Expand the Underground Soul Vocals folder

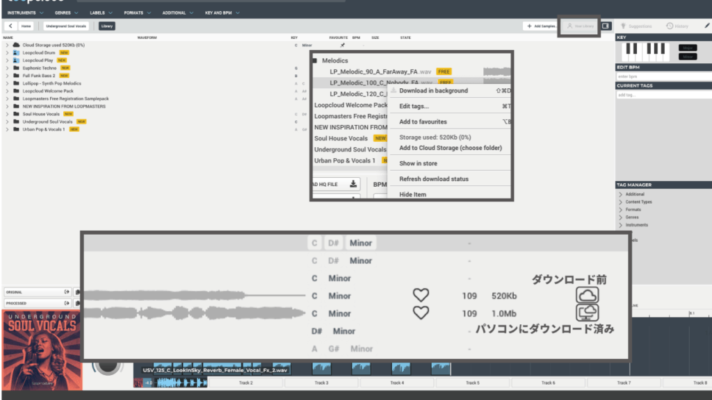coord(7,122)
